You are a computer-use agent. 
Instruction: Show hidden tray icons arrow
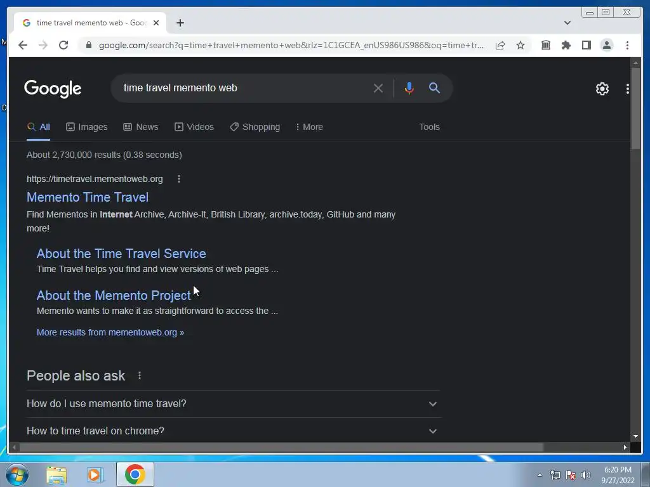(x=540, y=475)
